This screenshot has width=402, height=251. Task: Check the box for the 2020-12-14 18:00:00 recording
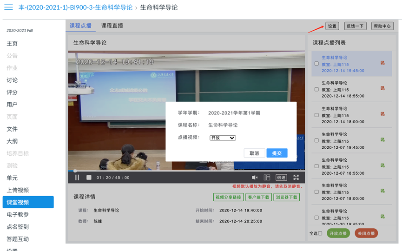pos(316,115)
